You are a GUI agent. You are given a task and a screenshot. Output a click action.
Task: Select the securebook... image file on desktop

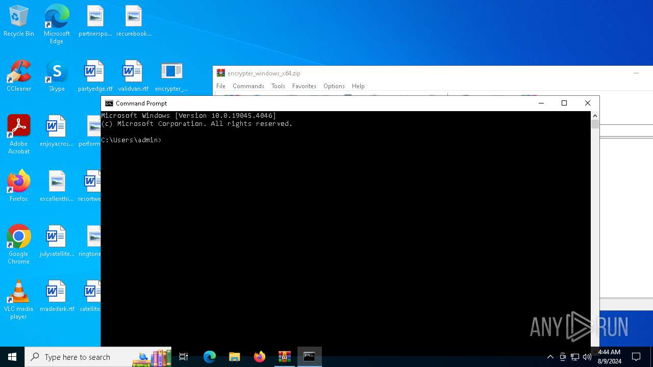pos(133,21)
